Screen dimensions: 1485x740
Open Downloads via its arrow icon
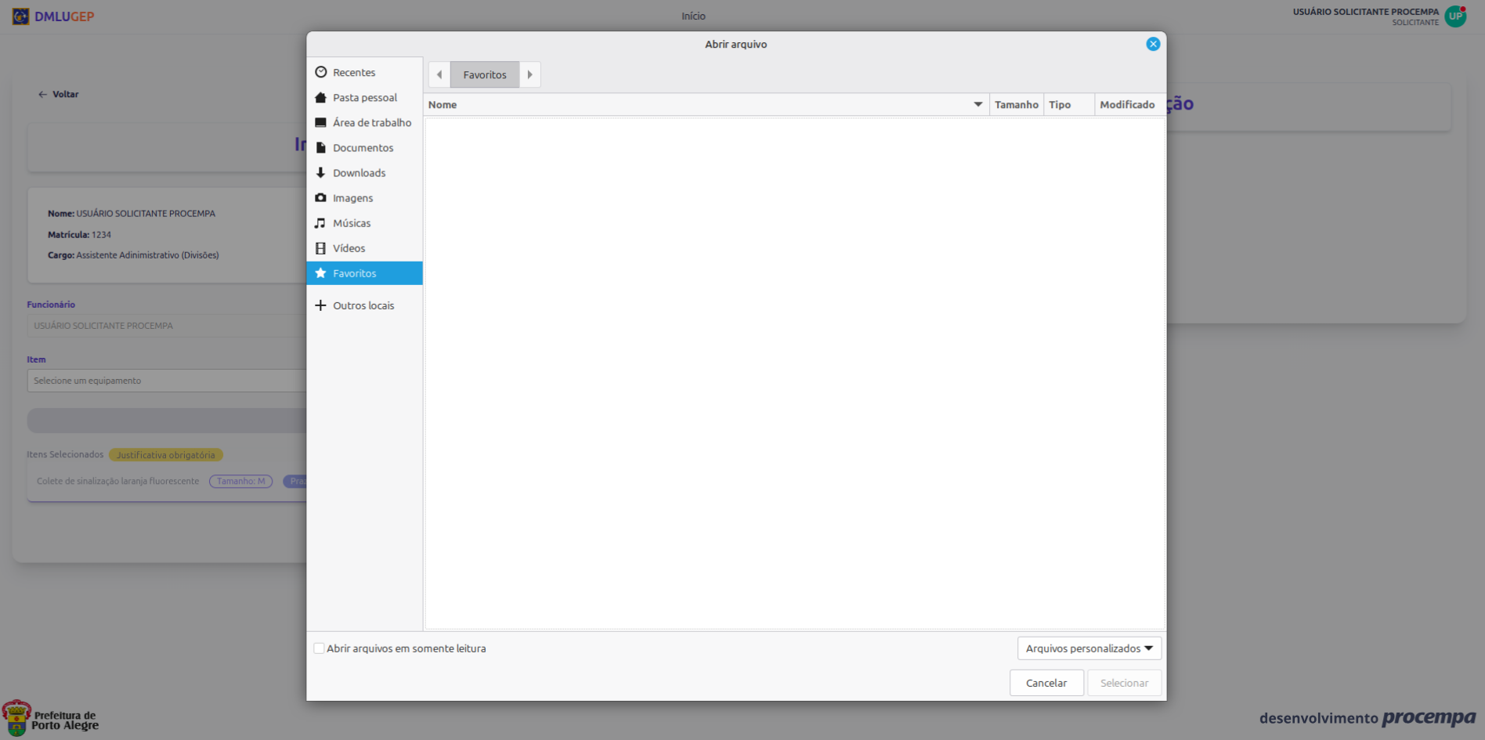320,173
